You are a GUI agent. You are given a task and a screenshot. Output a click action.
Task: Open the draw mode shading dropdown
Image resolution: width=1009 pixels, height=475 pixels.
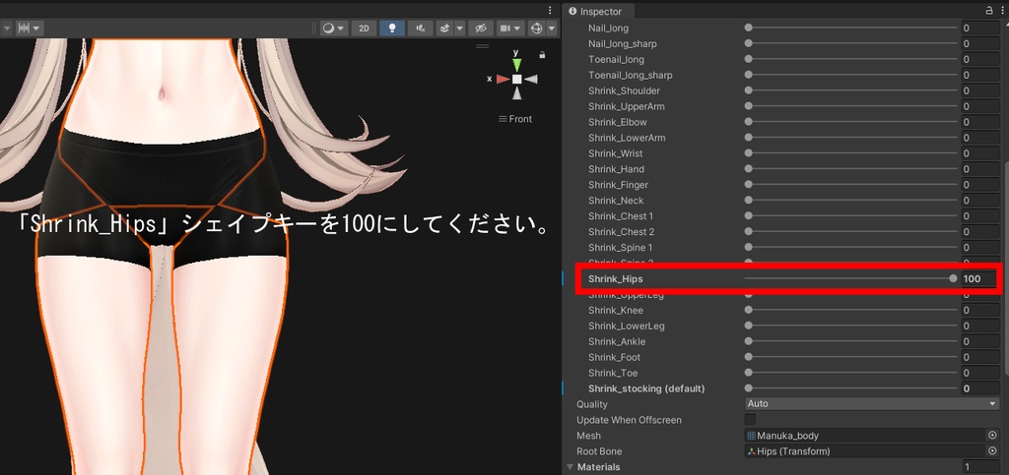point(334,29)
